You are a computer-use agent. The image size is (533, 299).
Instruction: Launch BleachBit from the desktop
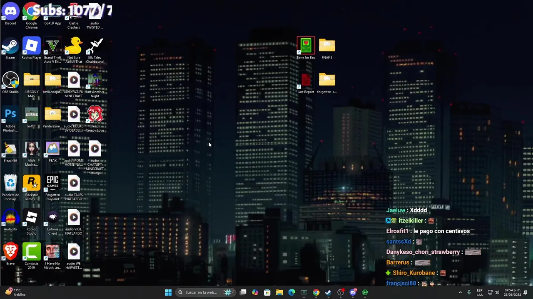pos(10,151)
